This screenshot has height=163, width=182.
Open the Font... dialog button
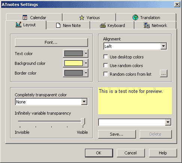click(51, 42)
